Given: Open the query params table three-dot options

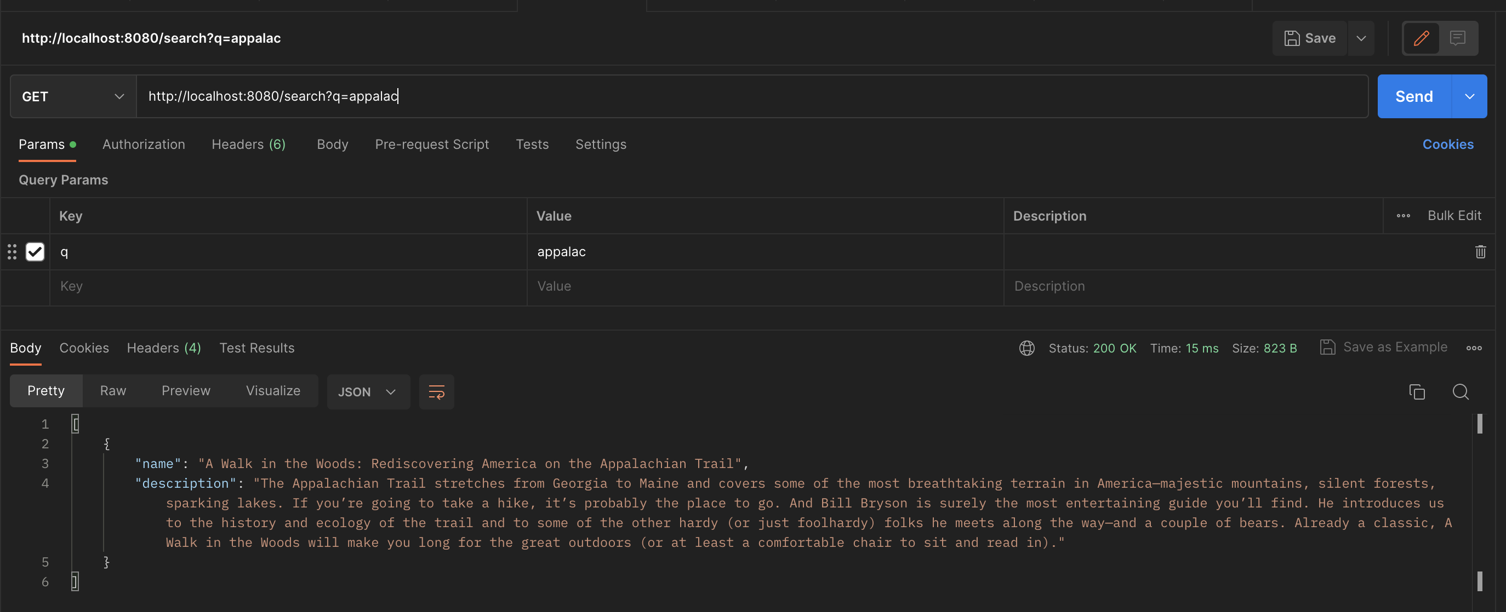Looking at the screenshot, I should pos(1403,216).
